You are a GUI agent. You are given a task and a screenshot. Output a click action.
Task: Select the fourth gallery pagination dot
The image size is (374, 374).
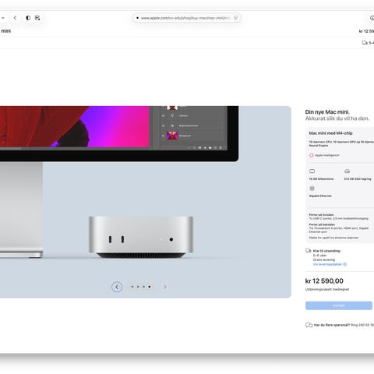(x=150, y=287)
